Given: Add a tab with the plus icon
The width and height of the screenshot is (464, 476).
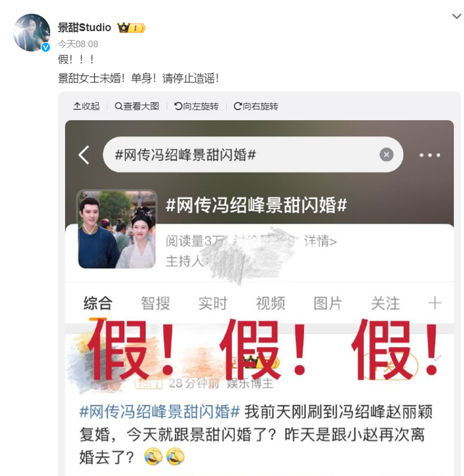Looking at the screenshot, I should click(x=434, y=303).
